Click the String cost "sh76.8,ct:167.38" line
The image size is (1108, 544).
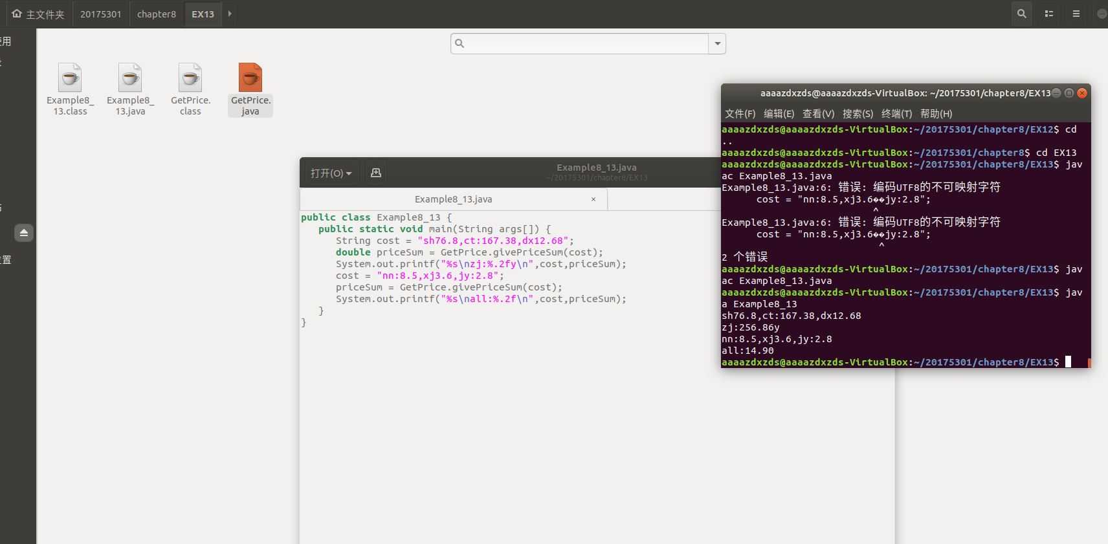[x=455, y=241]
